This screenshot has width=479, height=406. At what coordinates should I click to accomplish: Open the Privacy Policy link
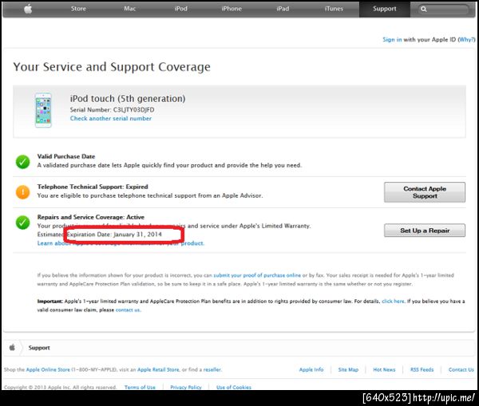(x=186, y=387)
